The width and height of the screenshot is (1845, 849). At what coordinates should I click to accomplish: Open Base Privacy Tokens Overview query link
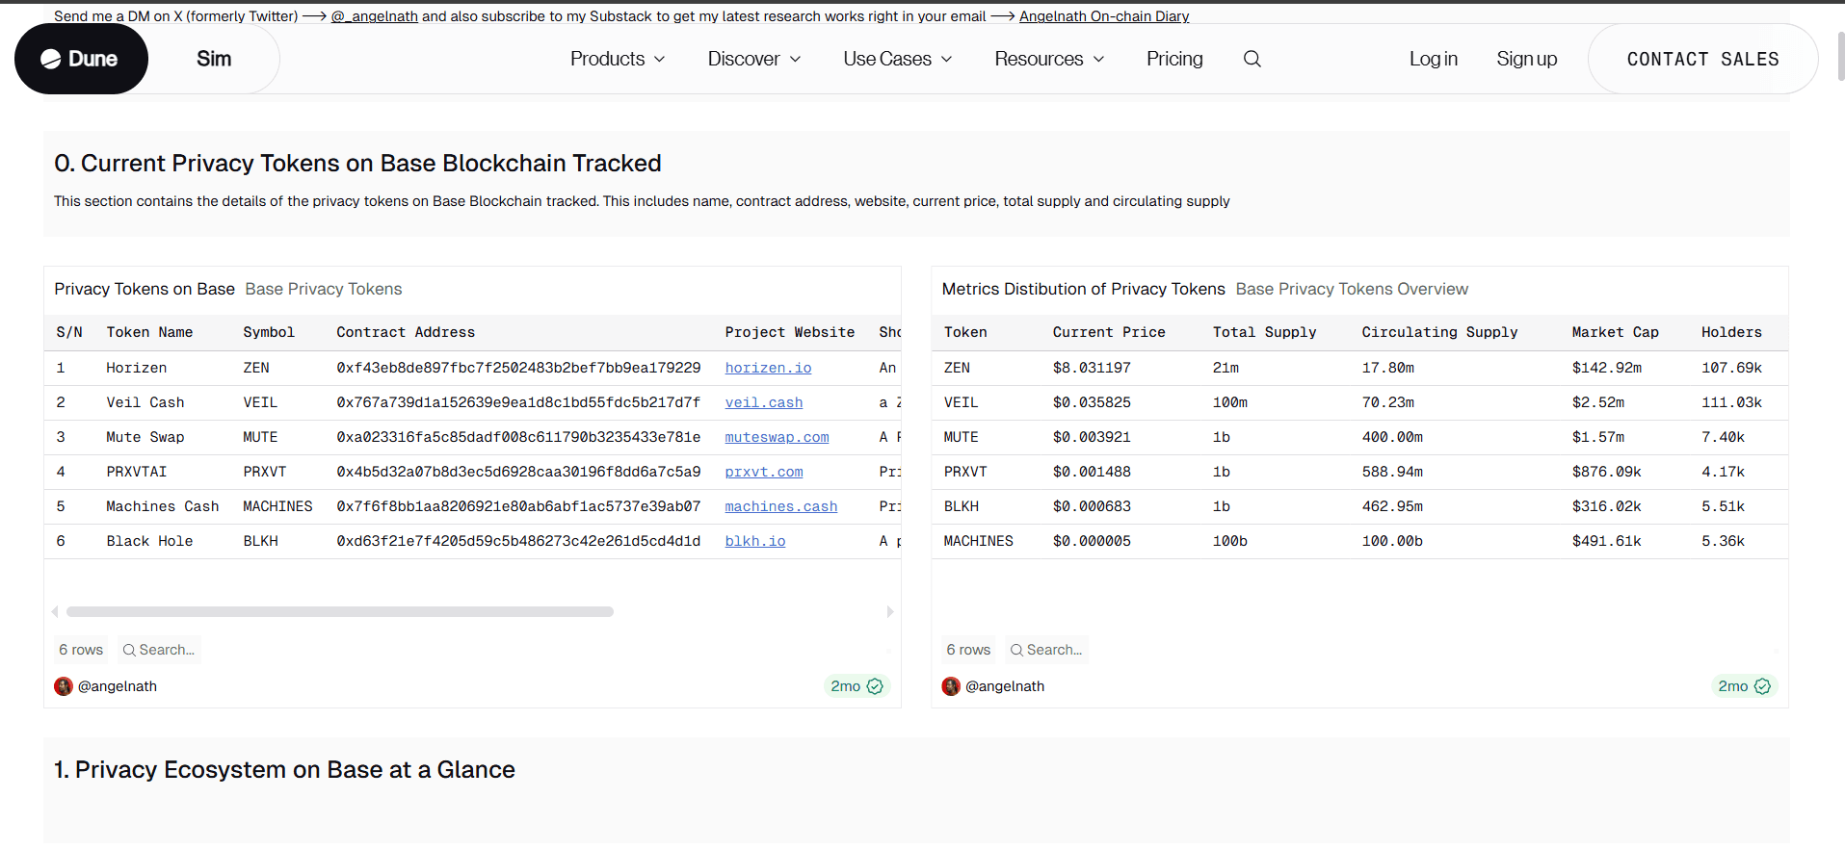(x=1352, y=289)
